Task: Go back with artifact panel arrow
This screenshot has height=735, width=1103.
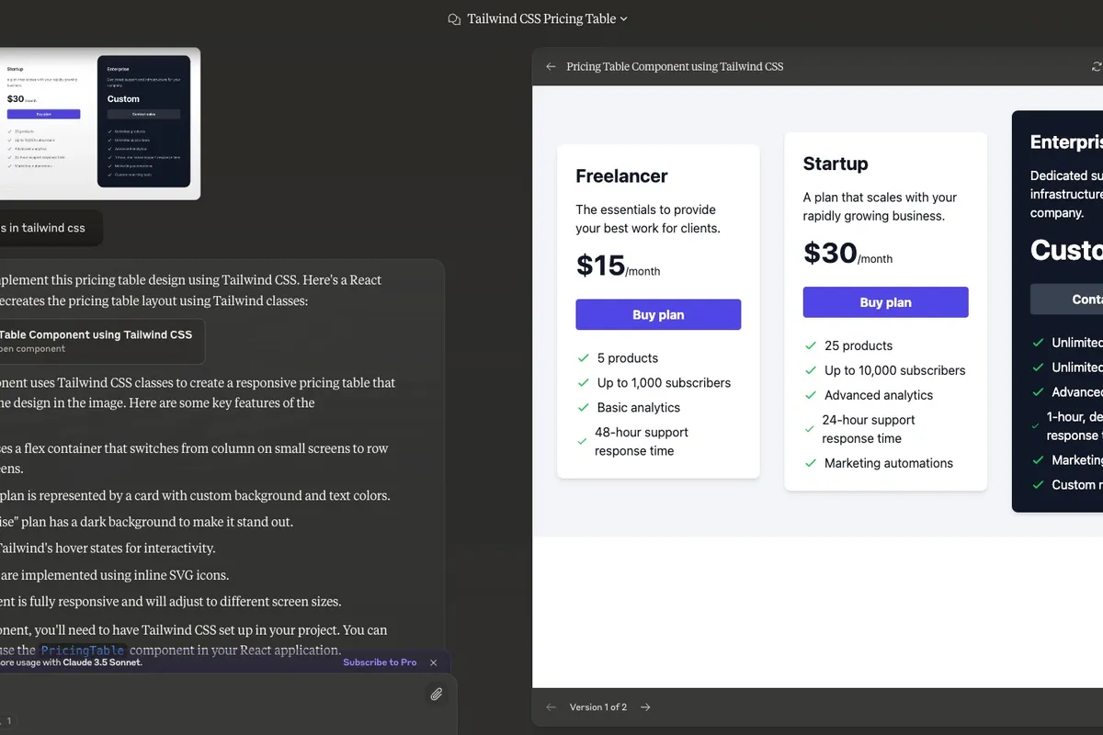Action: pyautogui.click(x=551, y=66)
